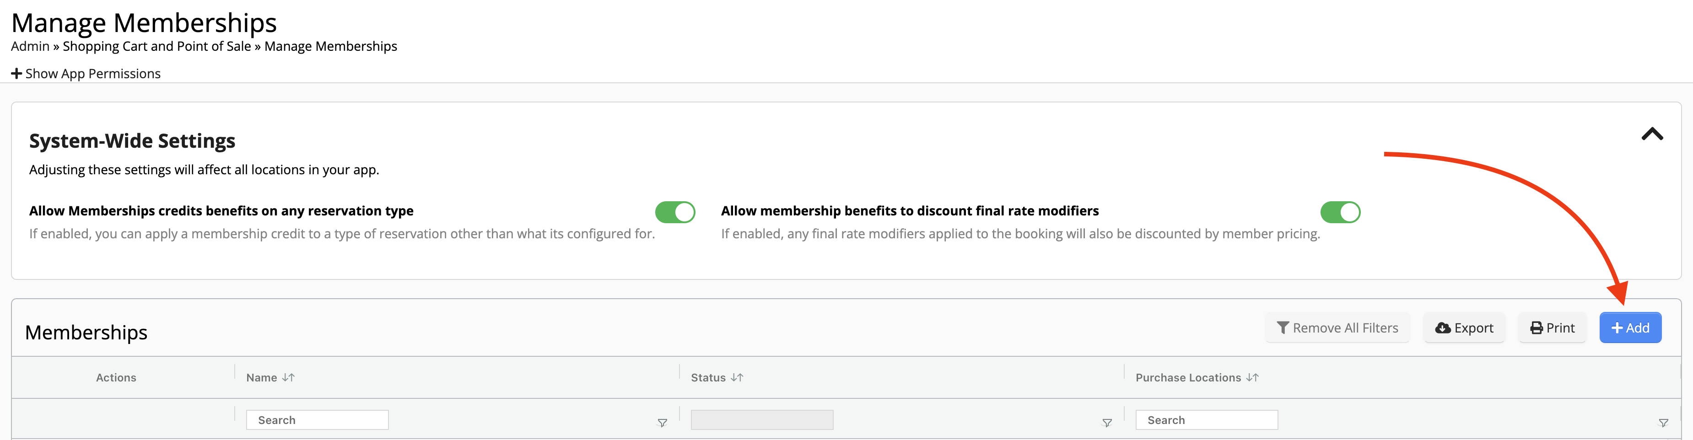The image size is (1693, 440).
Task: Expand Show App Permissions
Action: click(86, 74)
